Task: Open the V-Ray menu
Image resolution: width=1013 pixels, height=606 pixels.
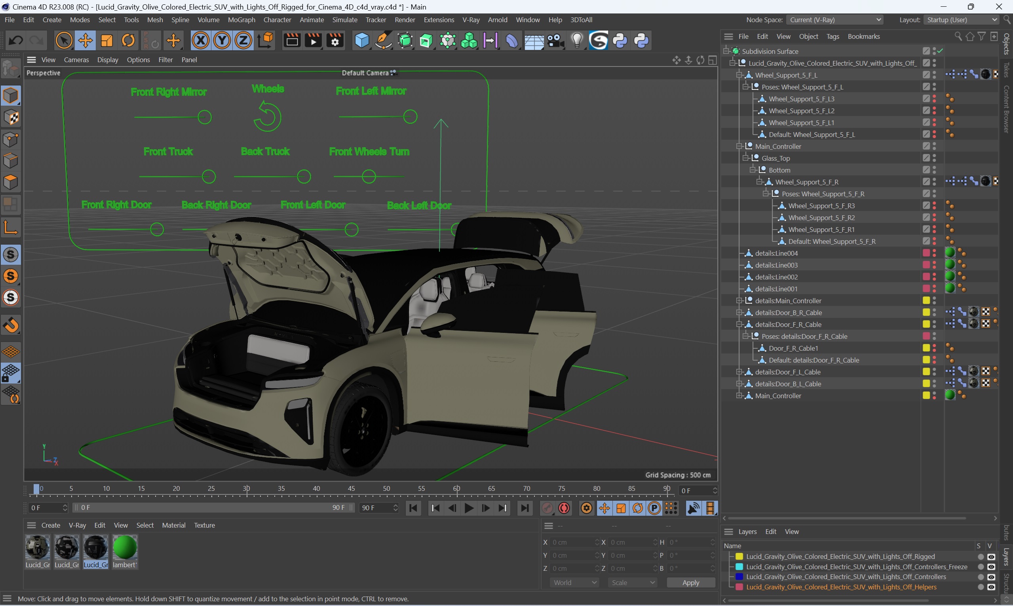Action: (471, 20)
